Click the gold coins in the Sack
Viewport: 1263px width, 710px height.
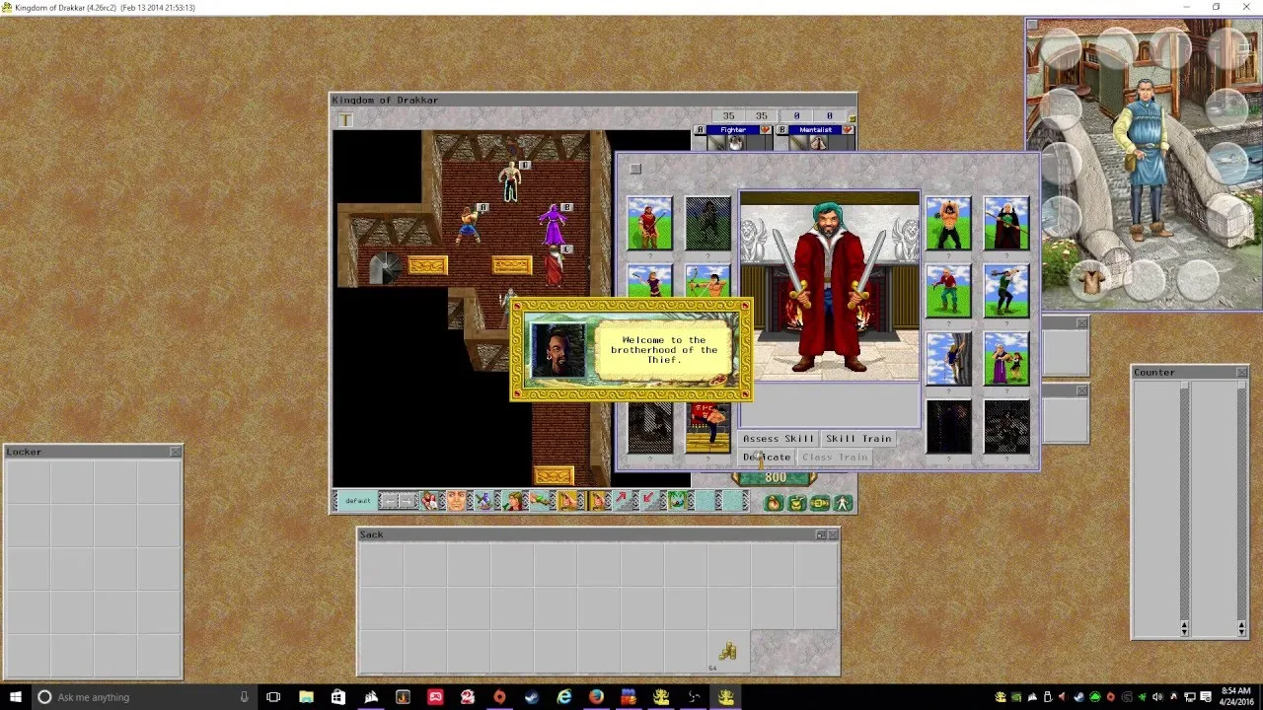(x=727, y=650)
